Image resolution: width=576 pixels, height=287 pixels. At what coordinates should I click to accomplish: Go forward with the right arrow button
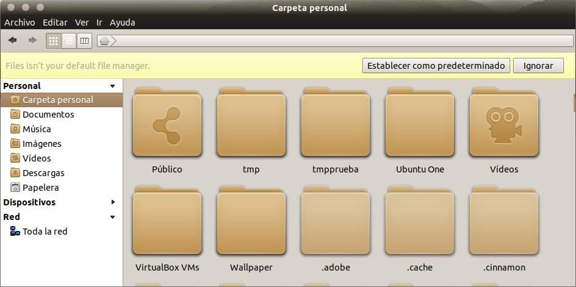tap(33, 40)
